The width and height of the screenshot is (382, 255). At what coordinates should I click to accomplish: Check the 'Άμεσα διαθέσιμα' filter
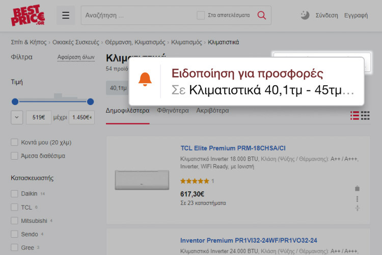click(14, 156)
